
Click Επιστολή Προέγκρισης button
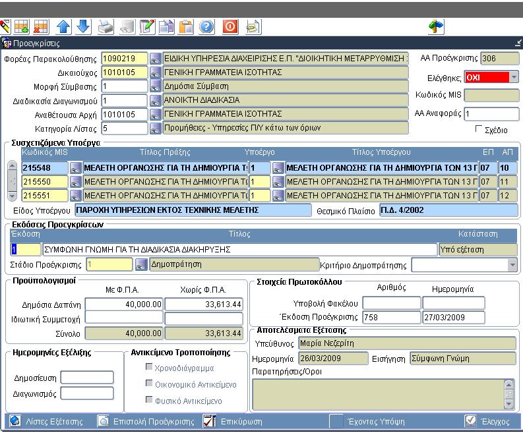pos(146,422)
